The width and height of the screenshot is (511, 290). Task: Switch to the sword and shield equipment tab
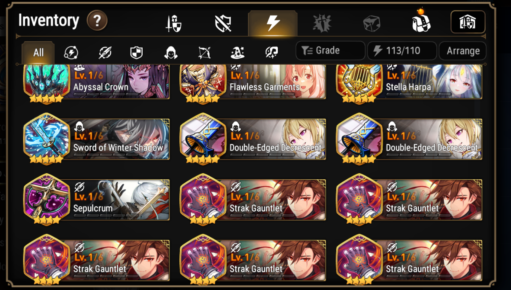(x=174, y=24)
